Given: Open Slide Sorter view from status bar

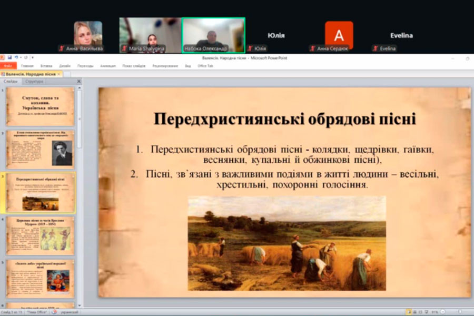Looking at the screenshot, I should click(414, 312).
